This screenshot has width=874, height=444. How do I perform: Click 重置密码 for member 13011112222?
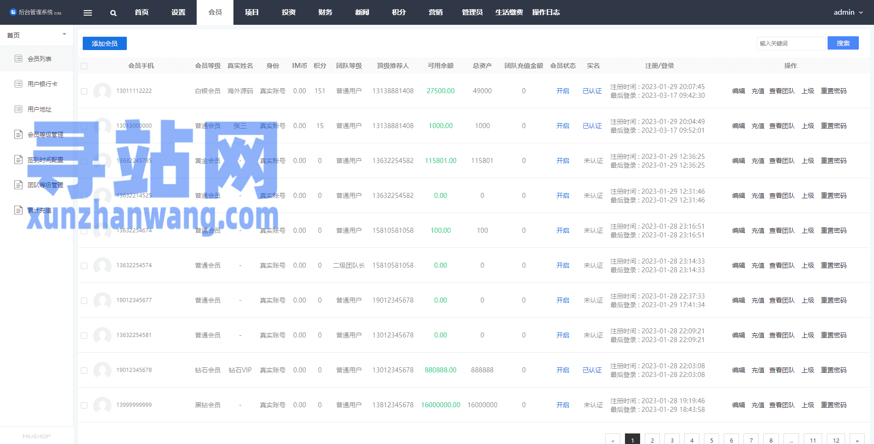click(834, 91)
